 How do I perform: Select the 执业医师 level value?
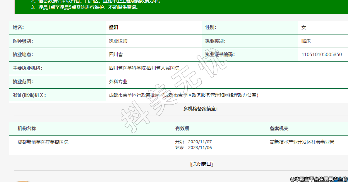coord(118,41)
